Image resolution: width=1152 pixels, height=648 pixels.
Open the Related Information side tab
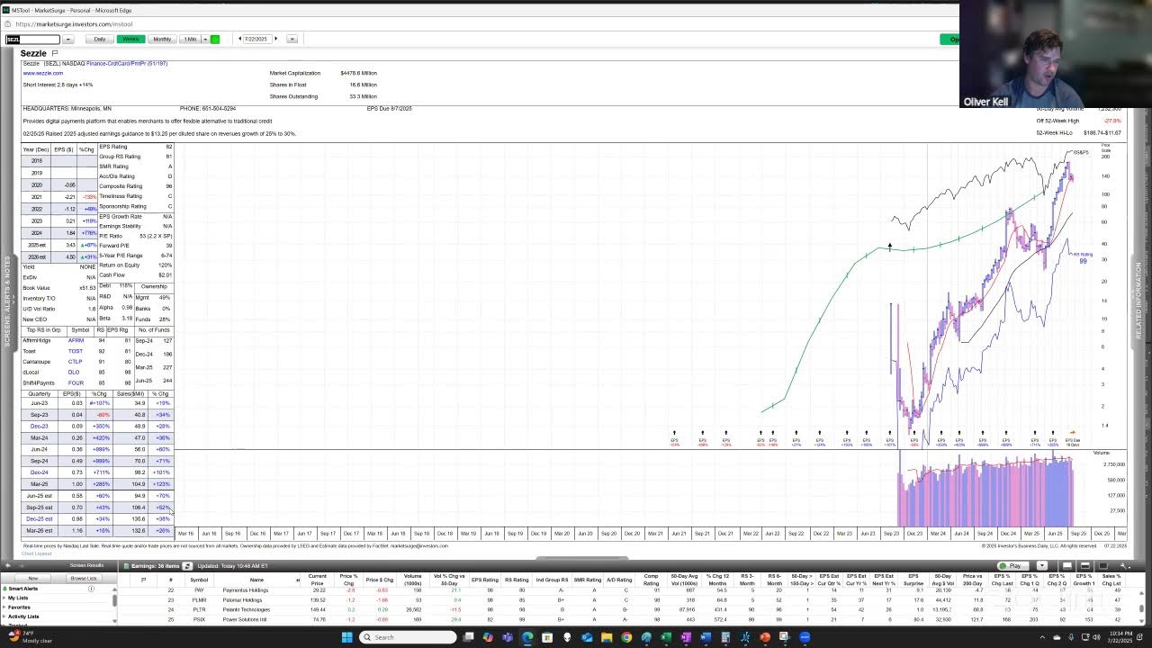pos(1138,301)
